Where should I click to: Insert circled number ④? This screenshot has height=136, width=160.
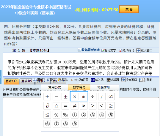(x=102, y=115)
